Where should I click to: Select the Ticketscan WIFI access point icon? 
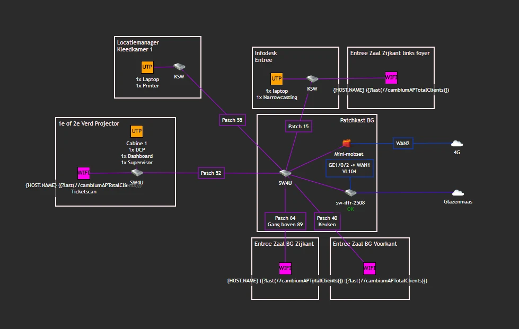[84, 173]
